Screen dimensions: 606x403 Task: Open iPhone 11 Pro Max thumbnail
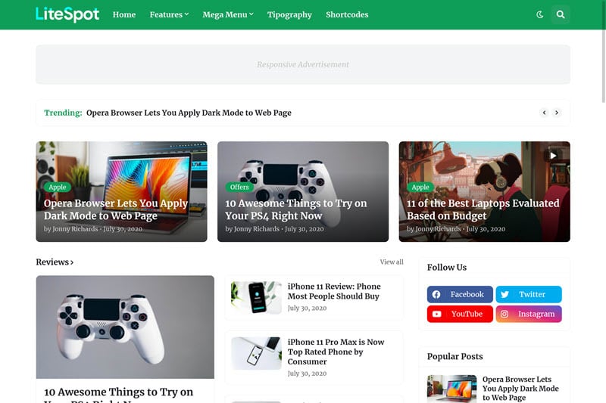(x=256, y=353)
